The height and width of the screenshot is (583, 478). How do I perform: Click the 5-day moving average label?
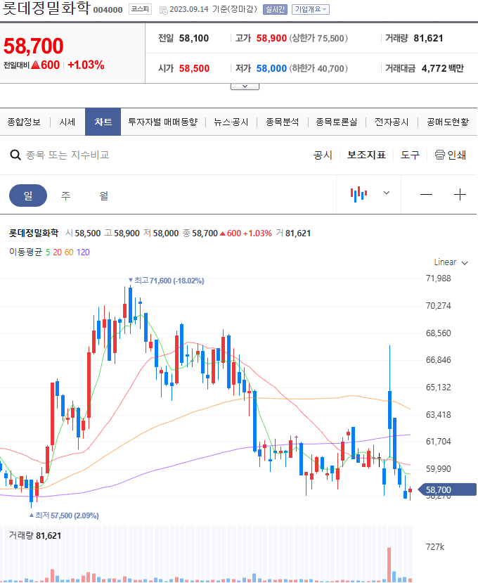coord(48,252)
